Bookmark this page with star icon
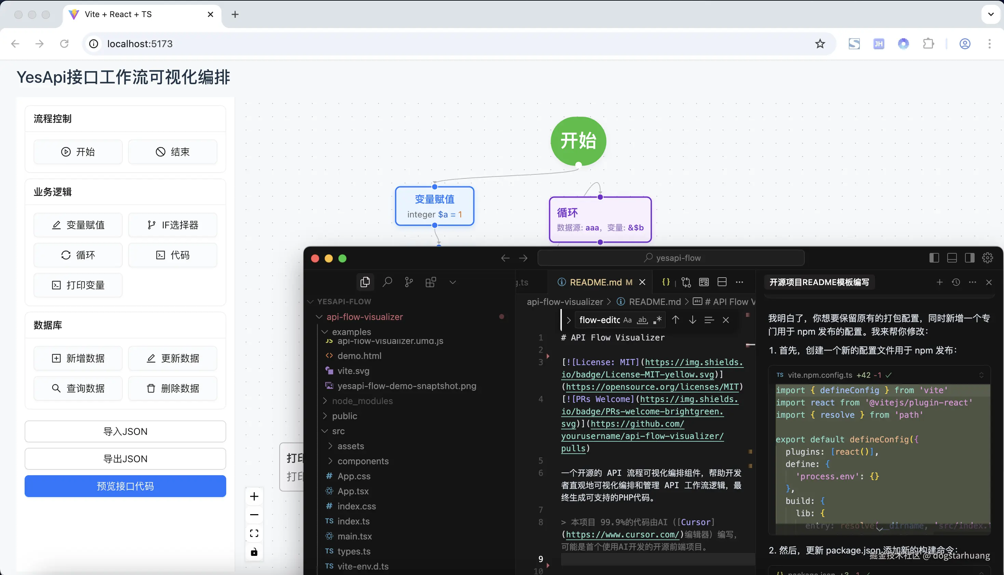This screenshot has width=1004, height=575. point(820,43)
